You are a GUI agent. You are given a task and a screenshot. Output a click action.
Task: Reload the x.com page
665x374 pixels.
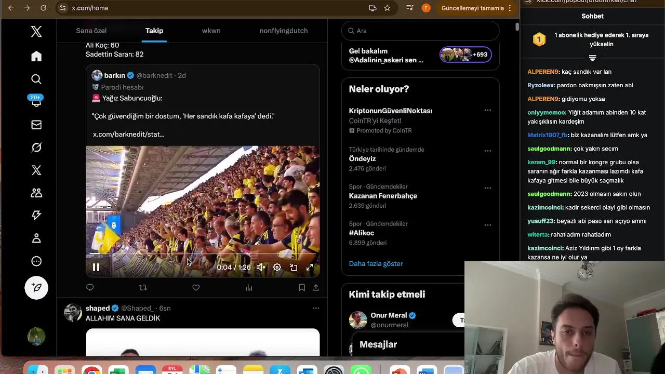(x=44, y=8)
